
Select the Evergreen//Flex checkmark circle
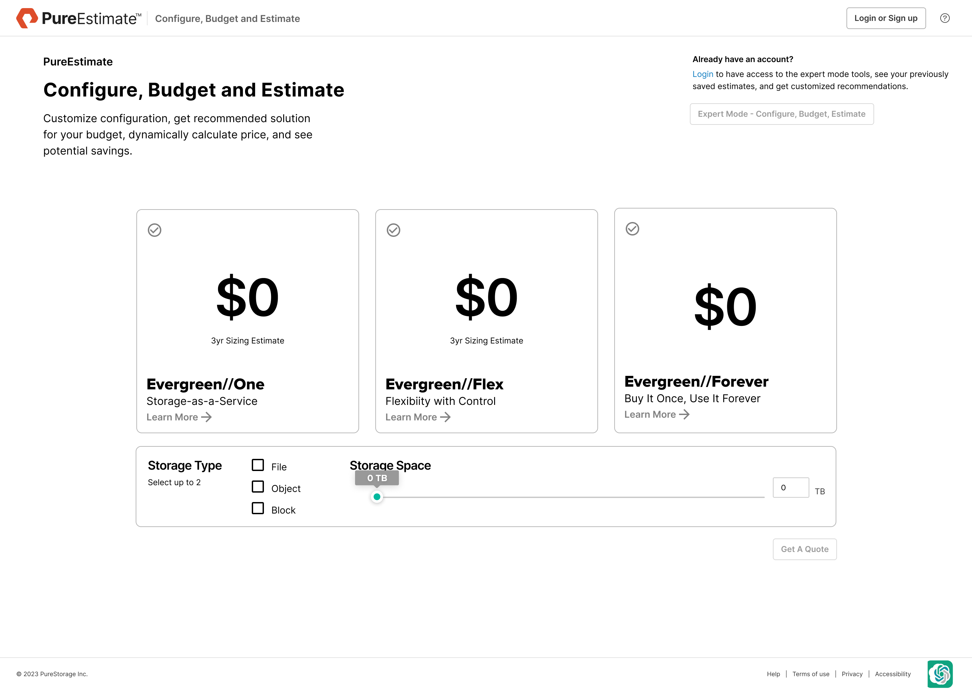[393, 230]
